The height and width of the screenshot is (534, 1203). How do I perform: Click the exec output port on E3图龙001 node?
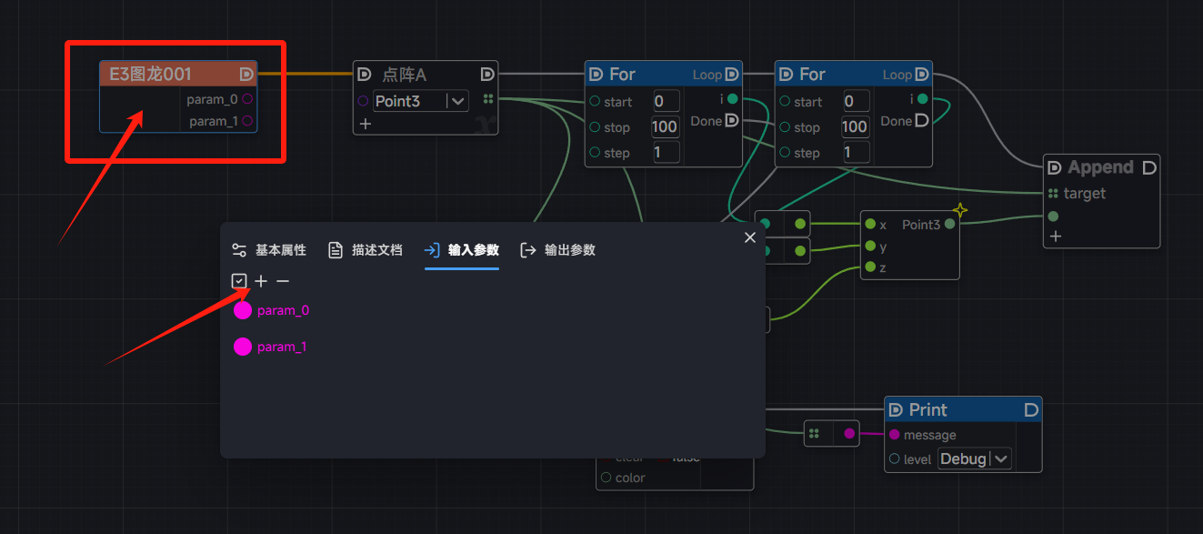(x=246, y=74)
